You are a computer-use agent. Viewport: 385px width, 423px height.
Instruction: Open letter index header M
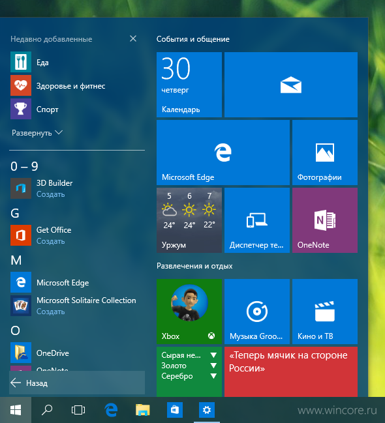pos(16,260)
